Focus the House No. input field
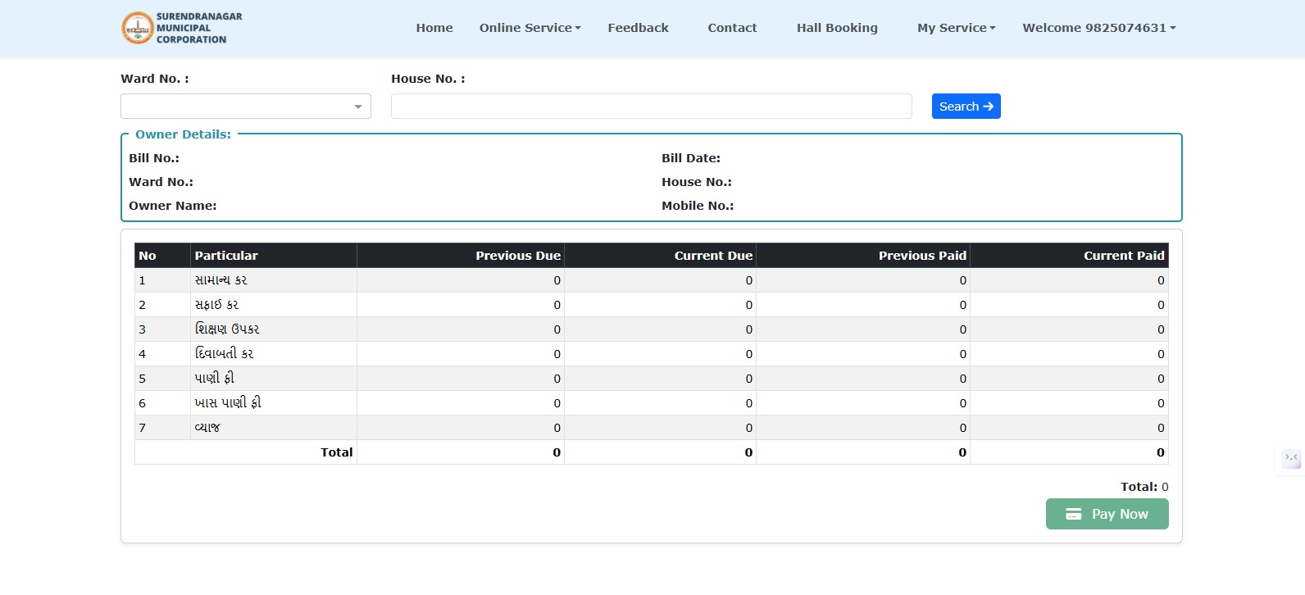 point(651,107)
